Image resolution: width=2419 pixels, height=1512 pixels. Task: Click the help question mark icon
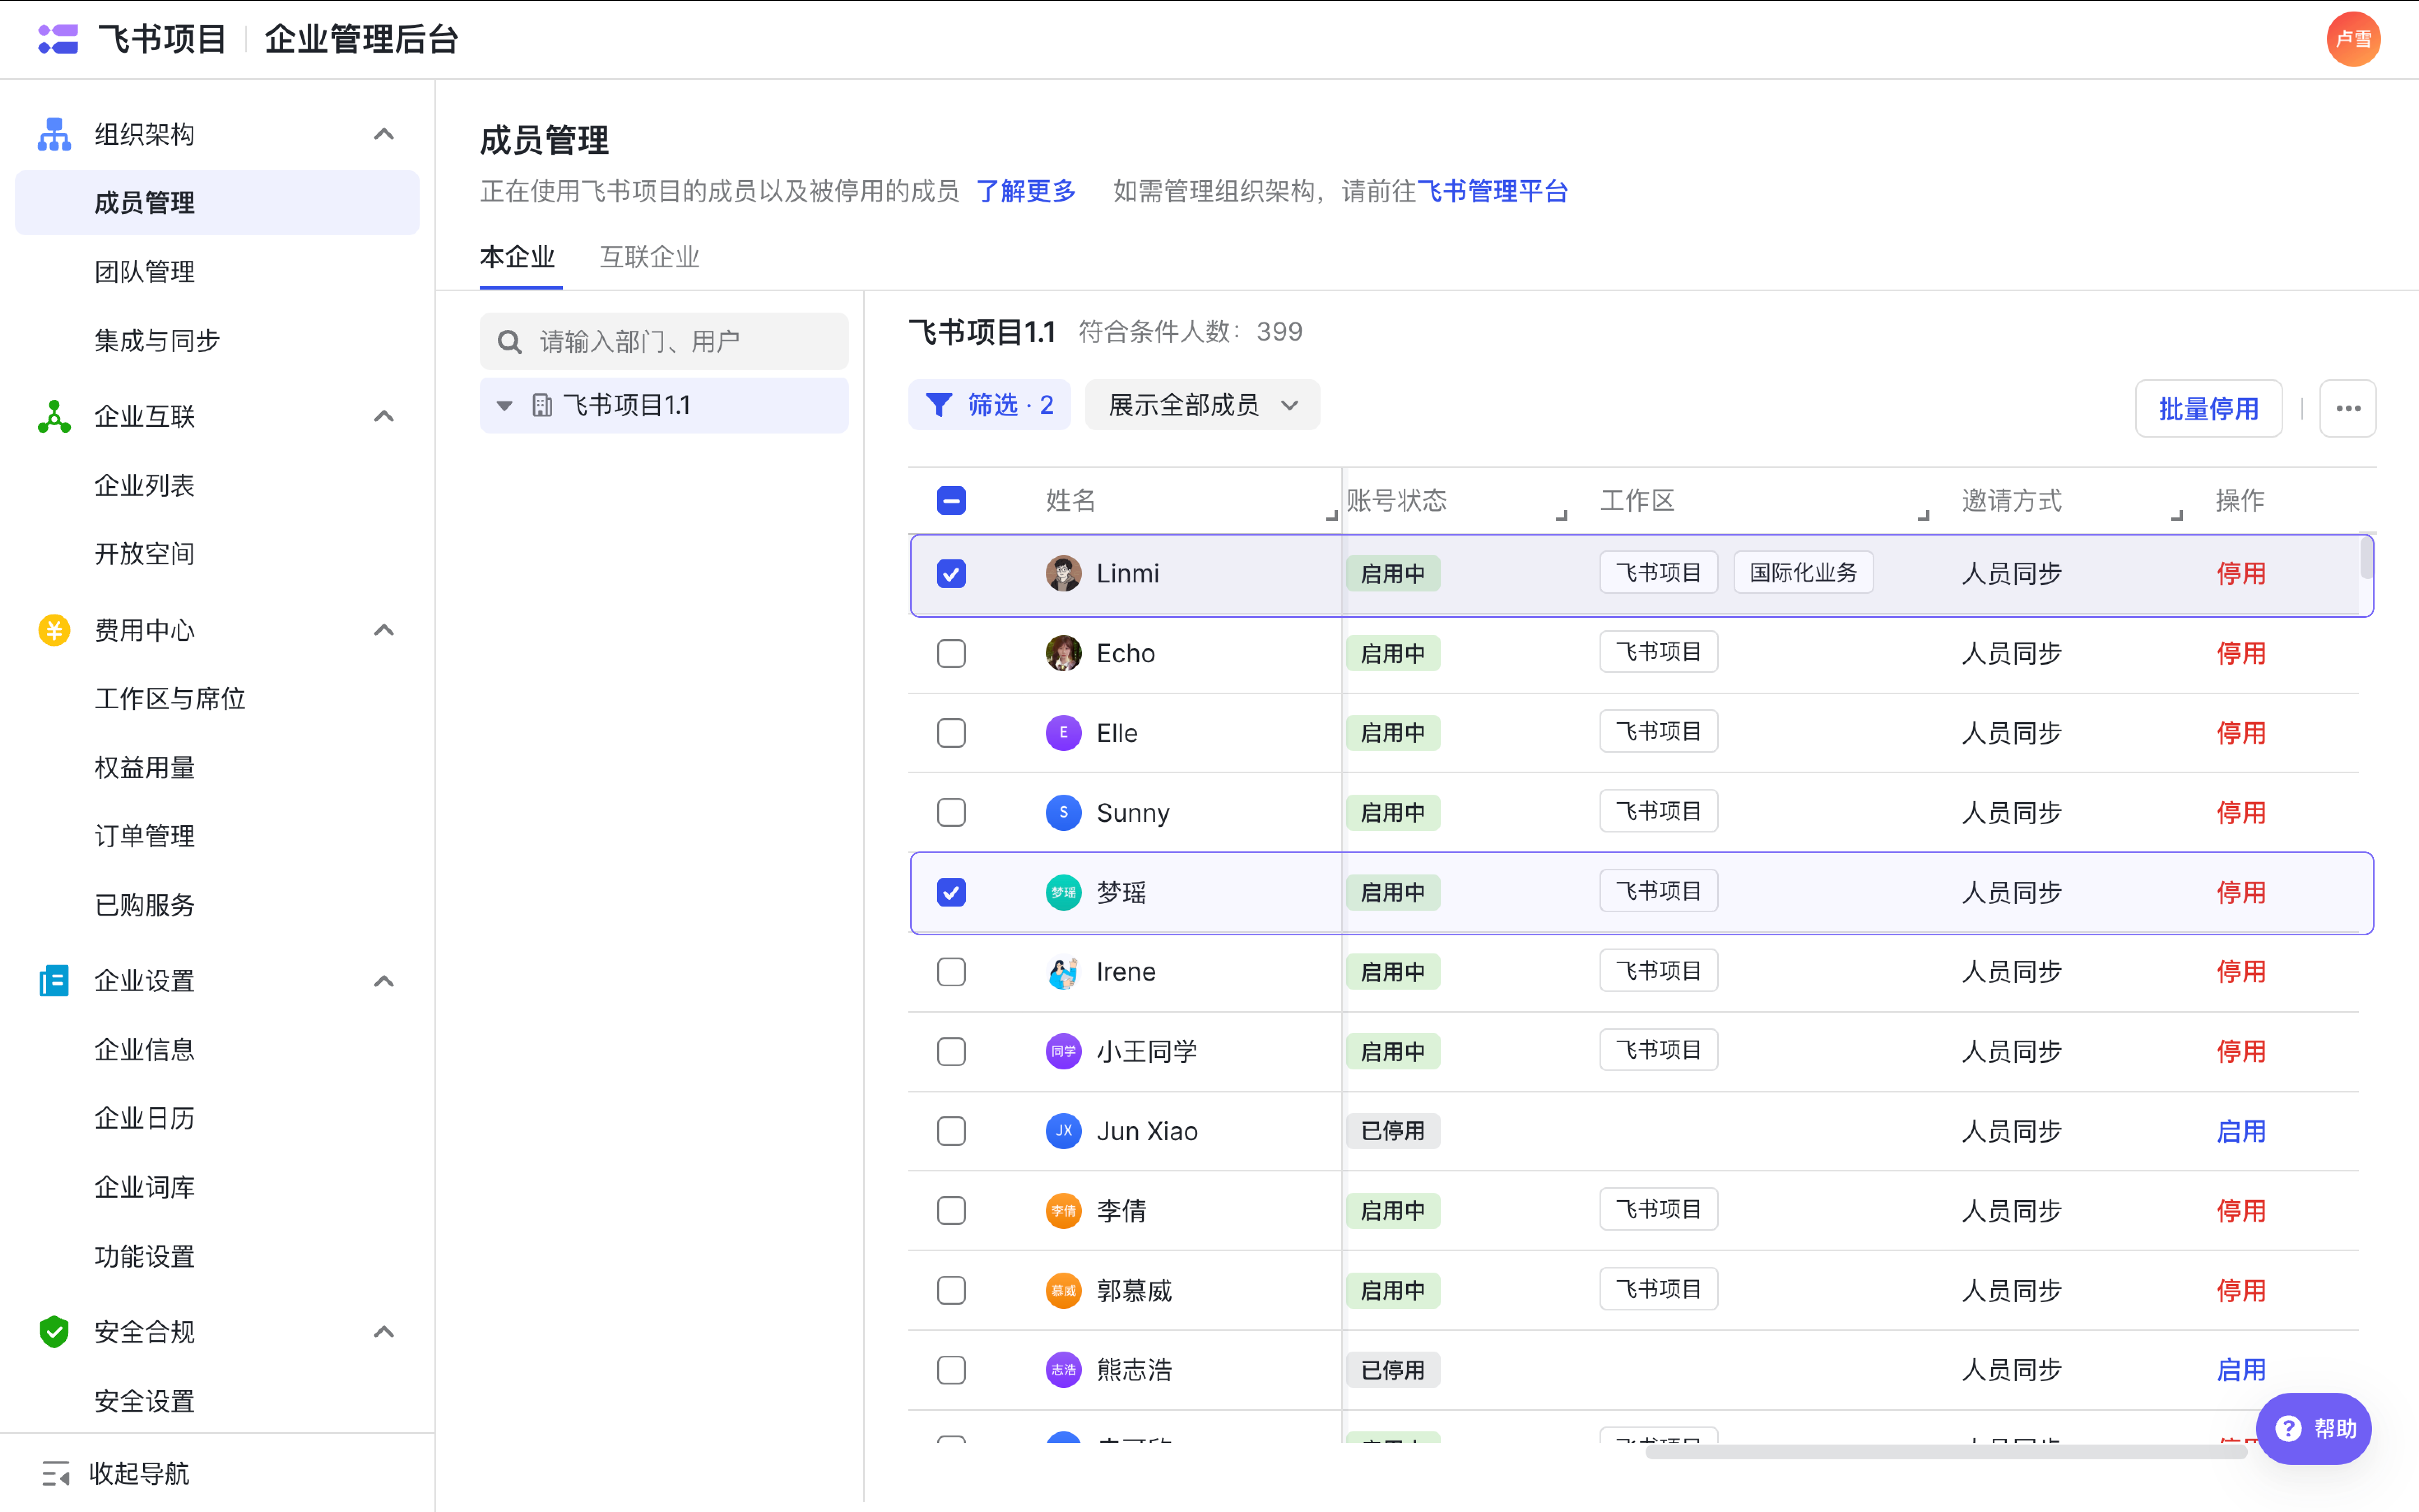(x=2288, y=1428)
